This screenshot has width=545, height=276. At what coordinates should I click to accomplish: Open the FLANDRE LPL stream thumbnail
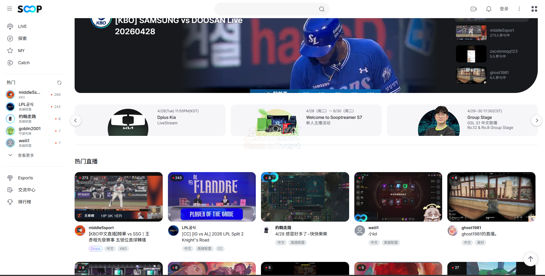coord(212,197)
